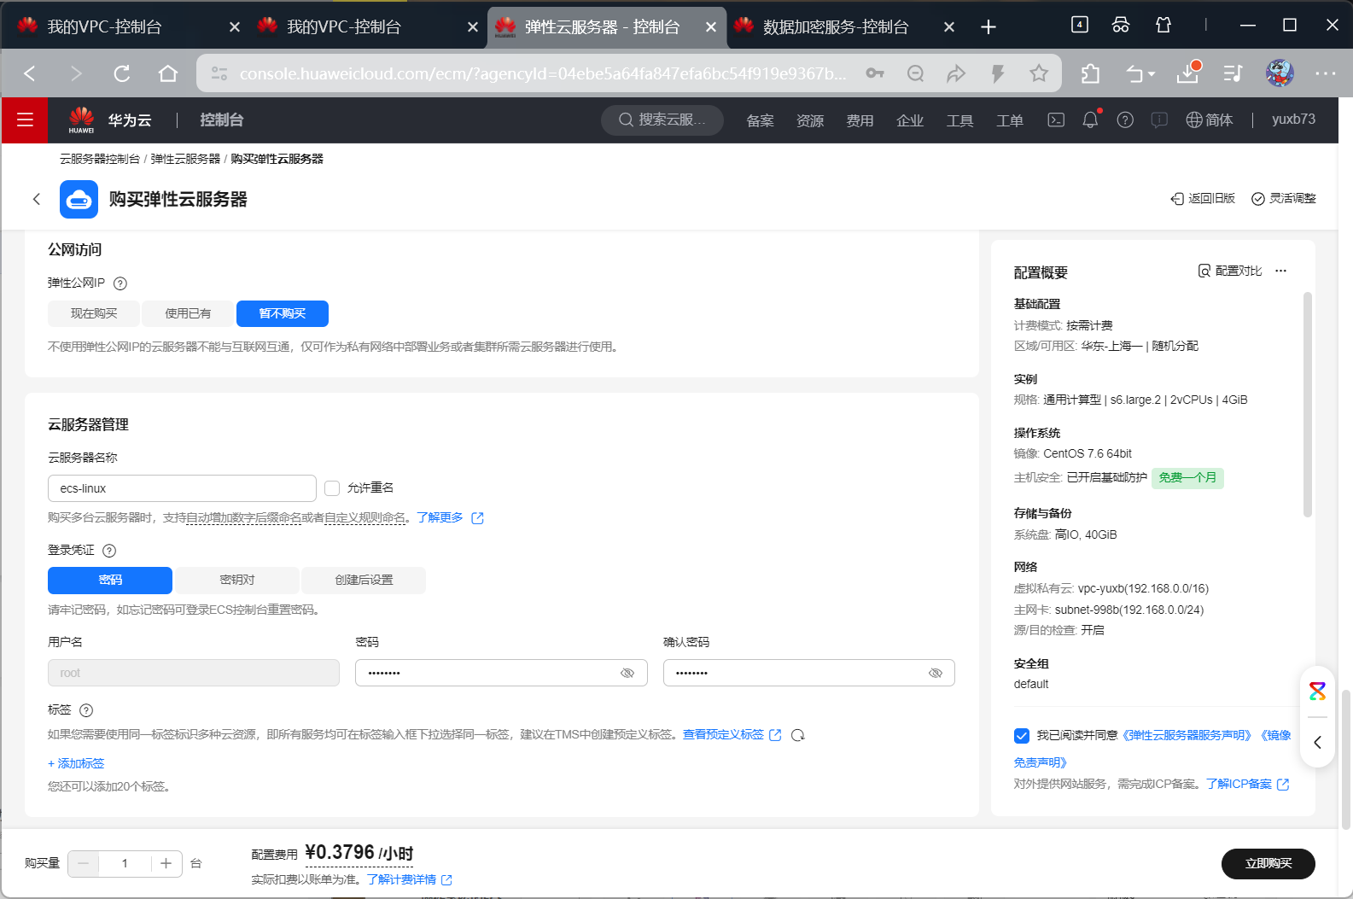The height and width of the screenshot is (899, 1353).
Task: Select 使用已有 for elastic public IP
Action: pyautogui.click(x=188, y=313)
